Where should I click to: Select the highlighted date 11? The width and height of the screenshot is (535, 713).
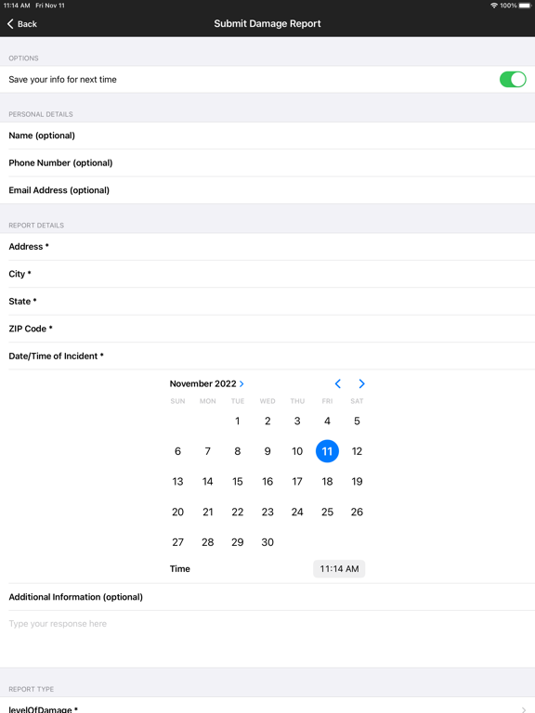[x=327, y=451]
